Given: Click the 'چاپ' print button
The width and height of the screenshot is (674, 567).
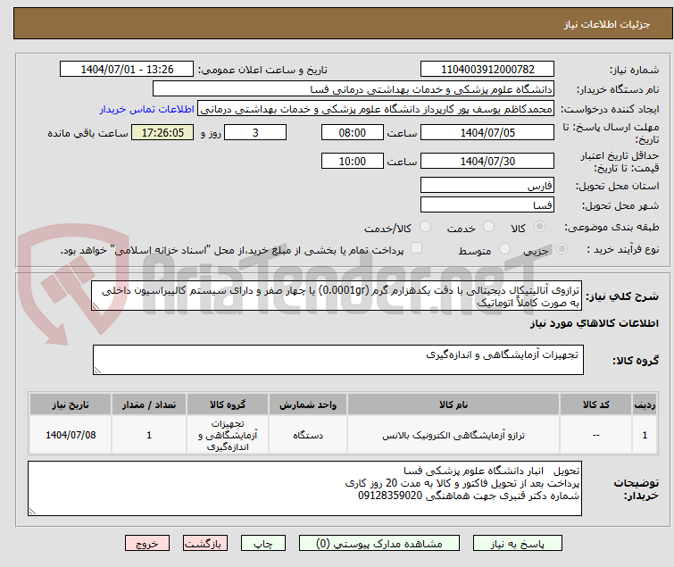Looking at the screenshot, I should click(x=263, y=544).
